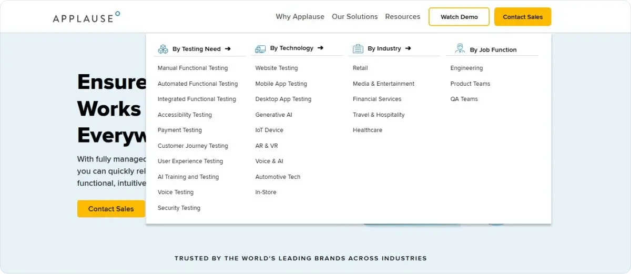
Task: Click the Applause logo
Action: 86,17
